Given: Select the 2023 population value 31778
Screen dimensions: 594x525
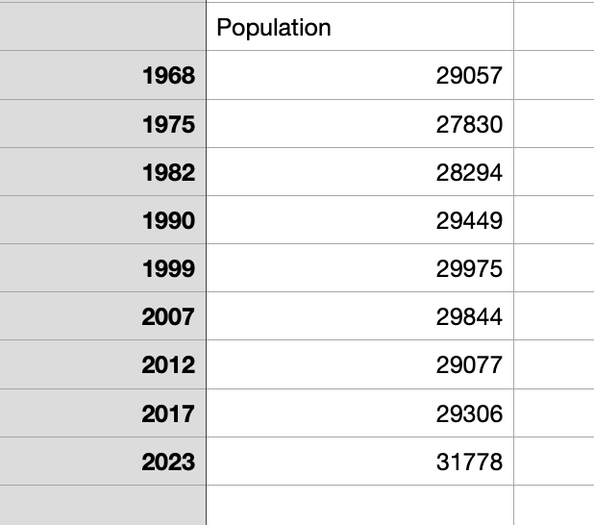Looking at the screenshot, I should point(359,462).
